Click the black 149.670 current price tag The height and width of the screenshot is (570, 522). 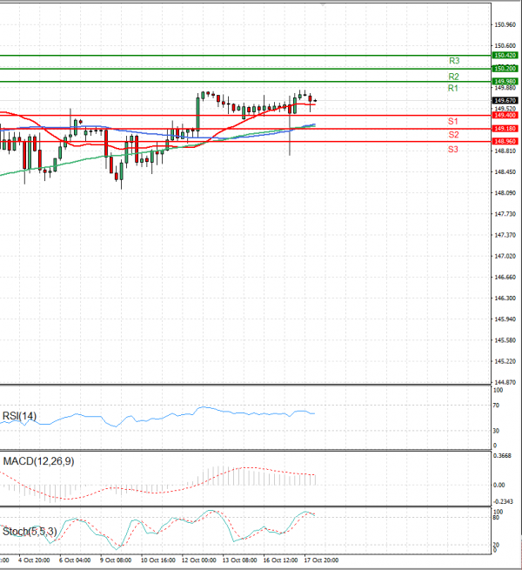[505, 100]
